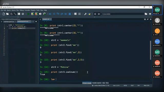Screen dimensions: 164x92
Task: Open the Projects menu
Action: (x=33, y=10)
